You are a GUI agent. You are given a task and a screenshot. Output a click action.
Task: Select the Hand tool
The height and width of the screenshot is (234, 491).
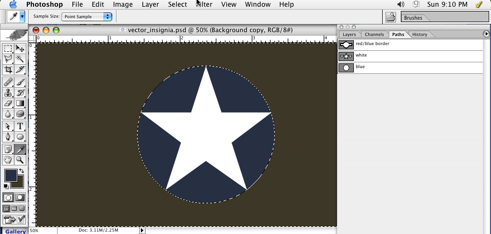pyautogui.click(x=8, y=160)
